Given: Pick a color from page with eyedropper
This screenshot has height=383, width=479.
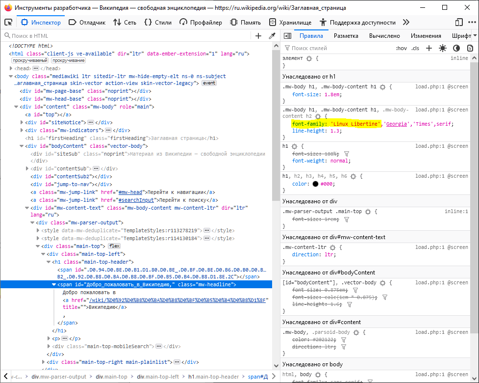Looking at the screenshot, I should pyautogui.click(x=272, y=36).
